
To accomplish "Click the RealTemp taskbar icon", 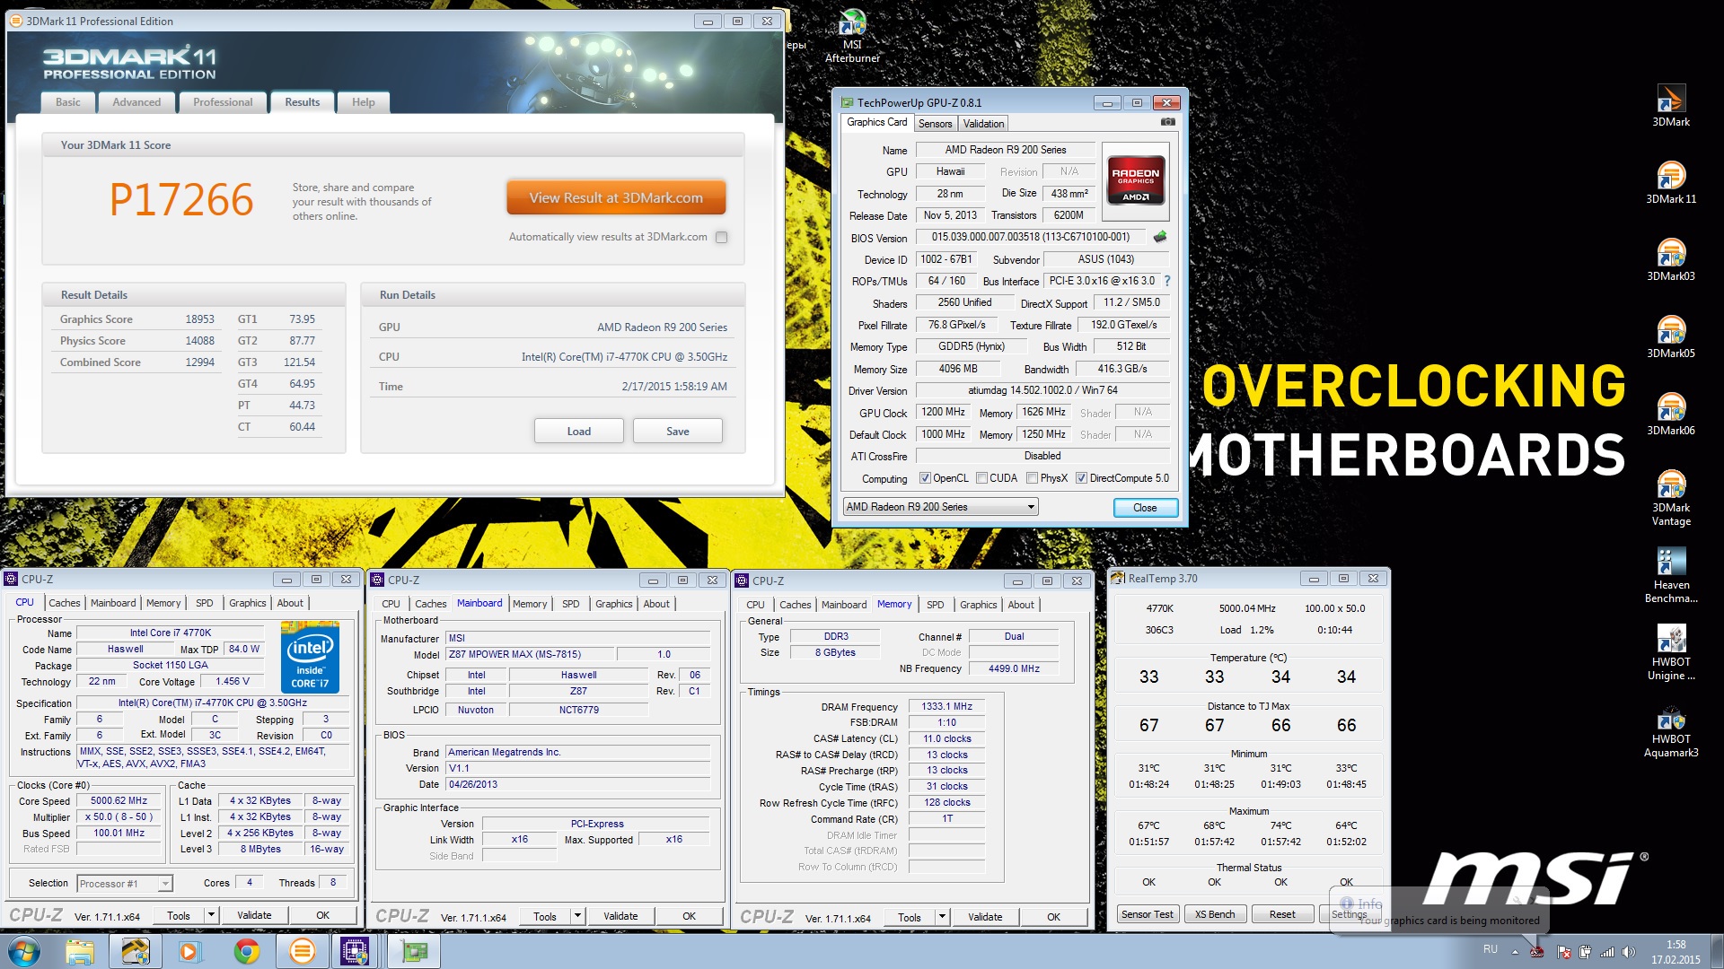I will pos(136,951).
